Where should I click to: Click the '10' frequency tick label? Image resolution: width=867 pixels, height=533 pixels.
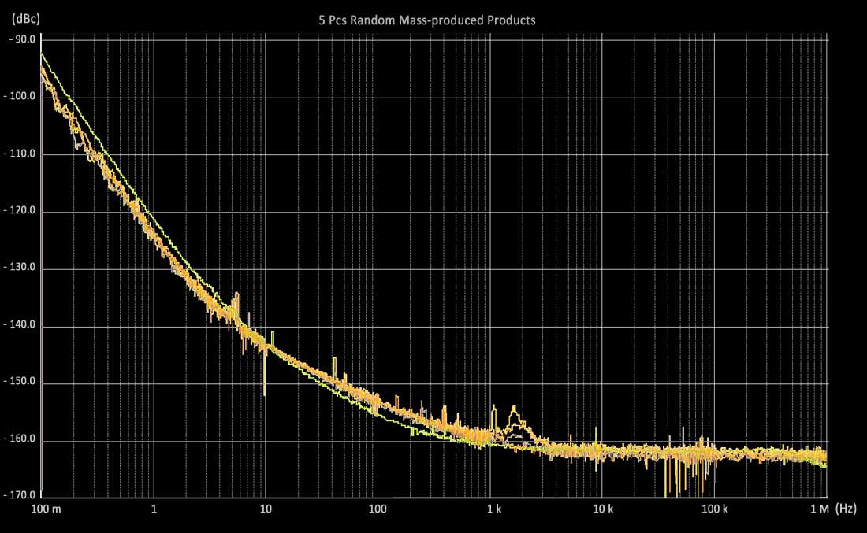click(x=267, y=509)
